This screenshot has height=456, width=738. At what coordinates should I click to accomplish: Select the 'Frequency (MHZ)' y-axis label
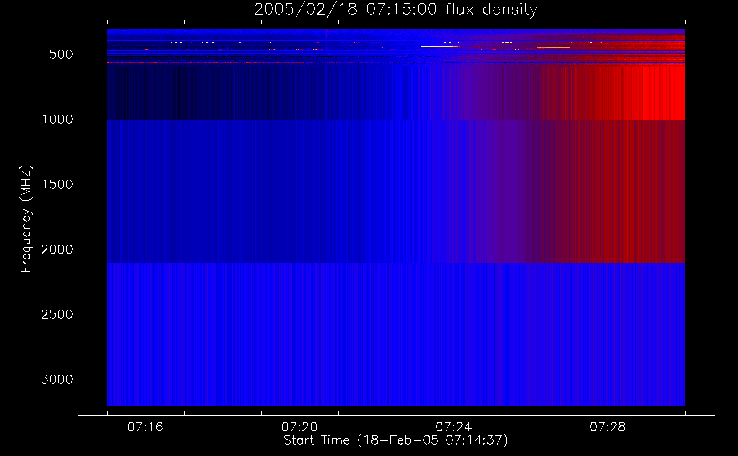point(26,219)
